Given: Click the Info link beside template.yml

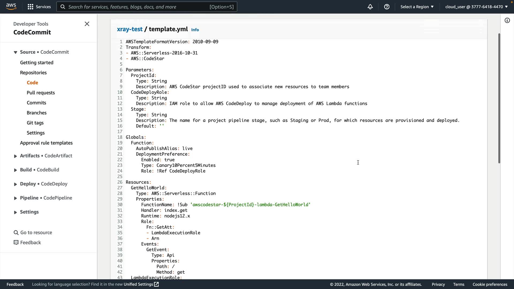Looking at the screenshot, I should tap(195, 30).
